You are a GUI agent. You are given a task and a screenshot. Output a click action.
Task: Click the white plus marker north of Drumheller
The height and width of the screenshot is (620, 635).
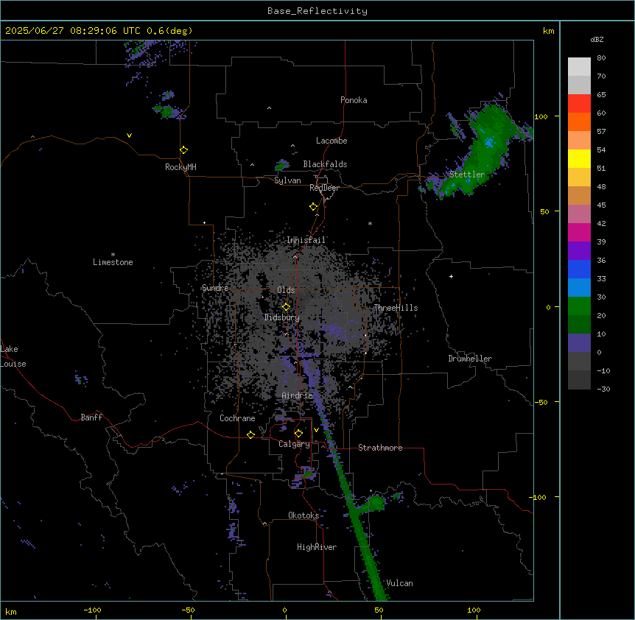[x=451, y=276]
